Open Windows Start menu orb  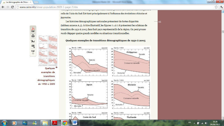pos(4,123)
